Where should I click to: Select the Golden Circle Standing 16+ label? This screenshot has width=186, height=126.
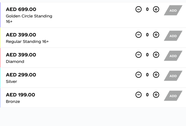(29, 19)
